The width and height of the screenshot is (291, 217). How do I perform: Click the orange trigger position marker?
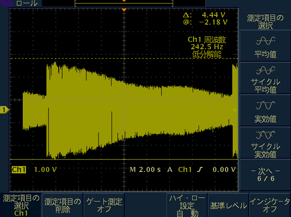124,10
